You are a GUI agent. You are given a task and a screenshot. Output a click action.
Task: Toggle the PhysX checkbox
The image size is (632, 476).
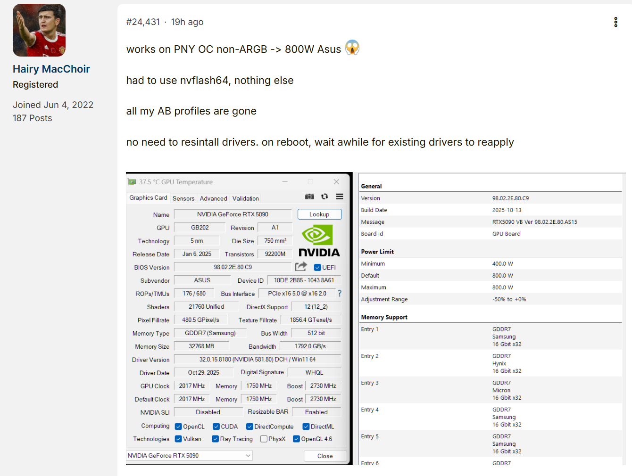[264, 439]
